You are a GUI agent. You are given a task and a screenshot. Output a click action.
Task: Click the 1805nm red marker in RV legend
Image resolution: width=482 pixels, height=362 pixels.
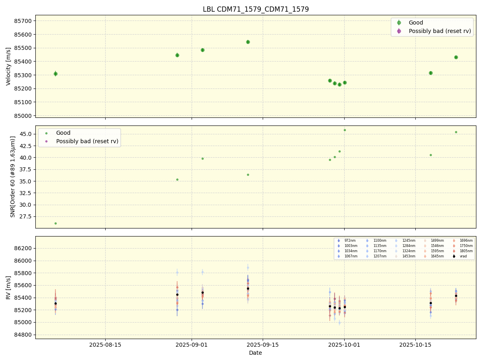point(454,251)
